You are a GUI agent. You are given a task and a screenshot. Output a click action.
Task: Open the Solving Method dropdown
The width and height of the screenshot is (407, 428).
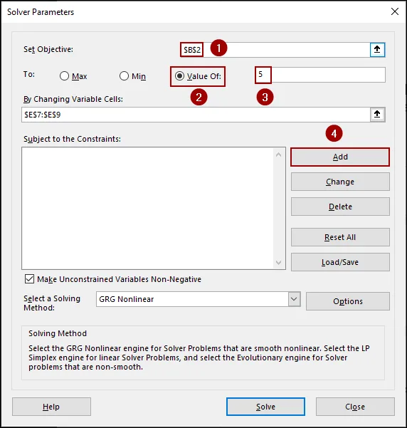294,299
